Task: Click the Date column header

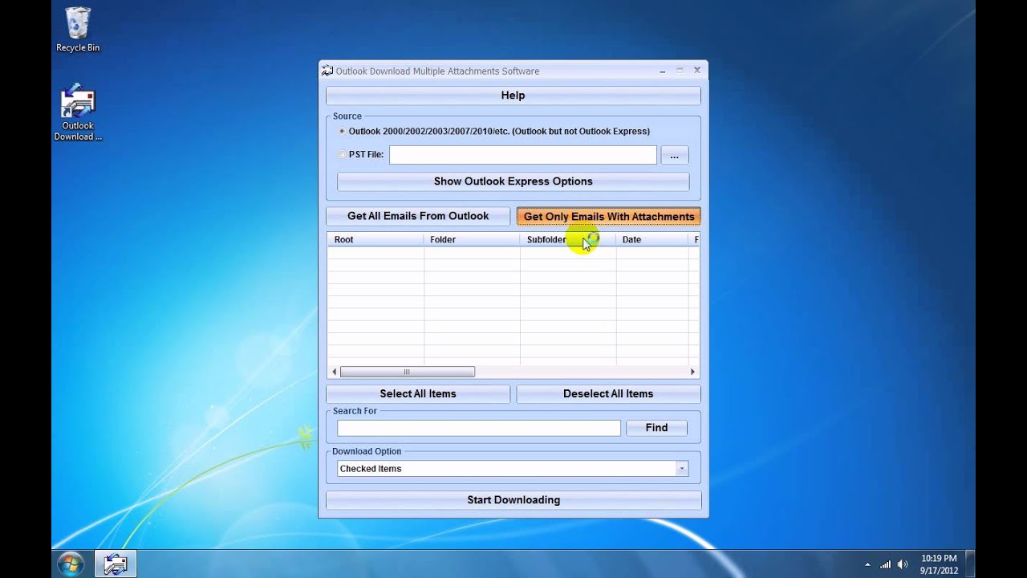Action: [x=652, y=239]
